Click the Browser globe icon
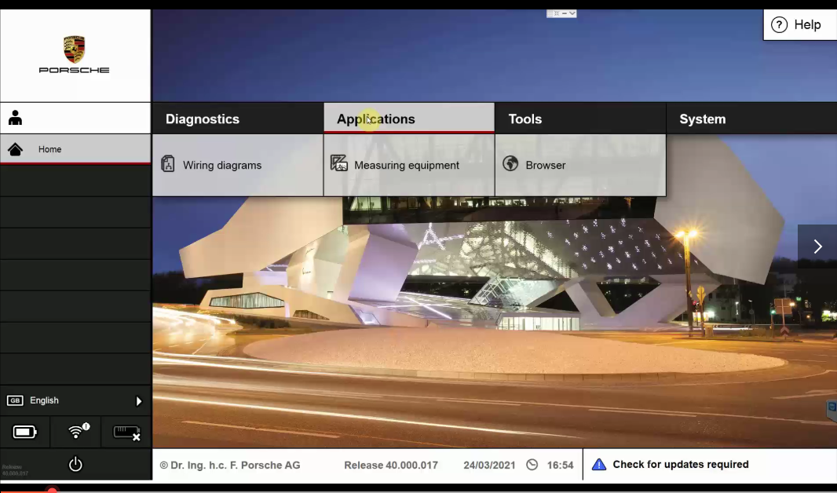Screen dimensions: 837x493 [510, 164]
